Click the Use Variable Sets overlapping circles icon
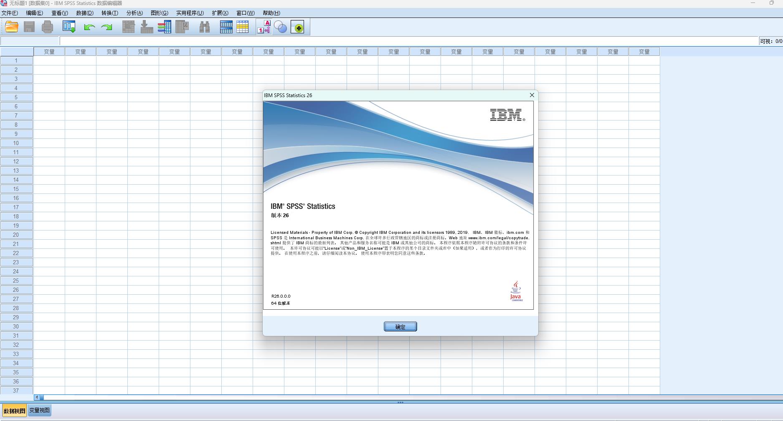The height and width of the screenshot is (421, 783). click(x=280, y=28)
